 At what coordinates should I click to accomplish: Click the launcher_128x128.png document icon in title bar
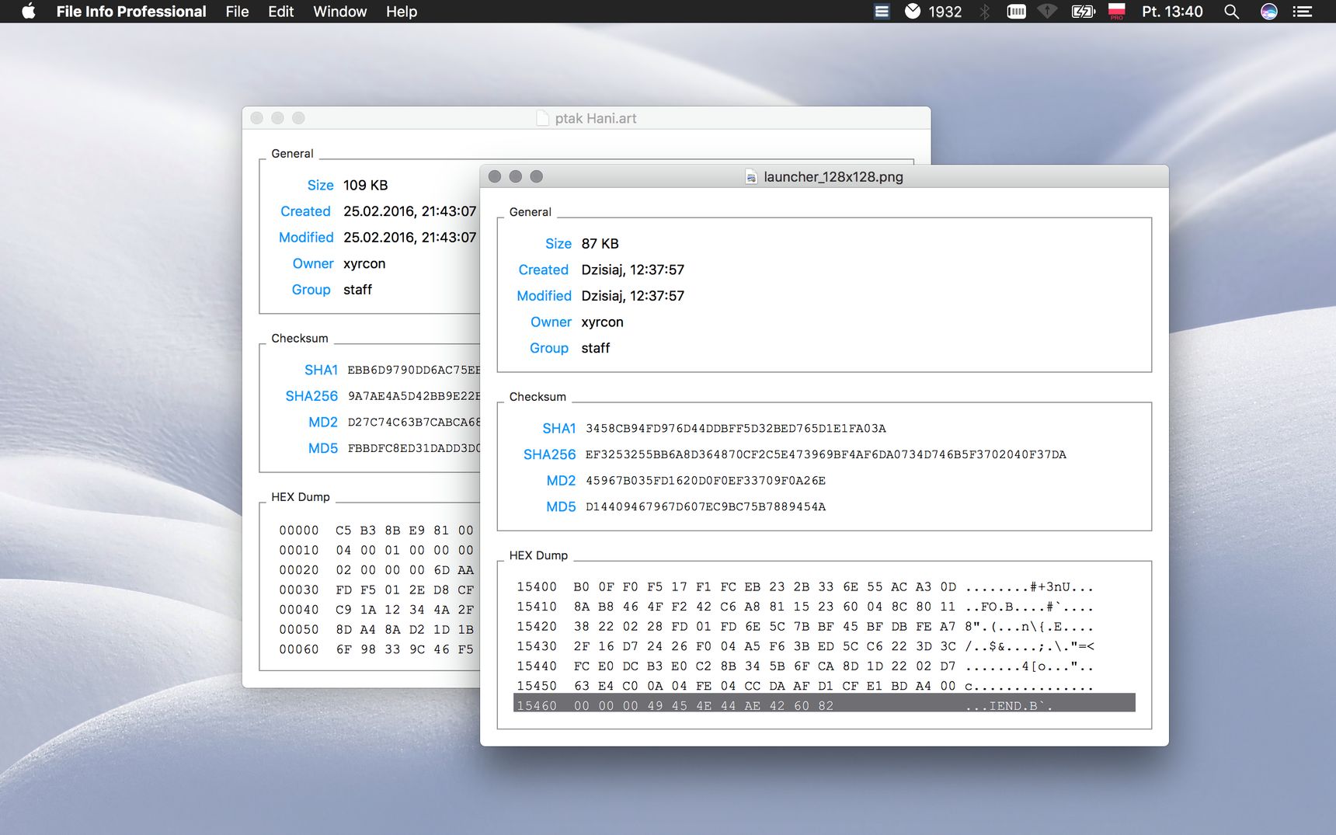click(751, 176)
